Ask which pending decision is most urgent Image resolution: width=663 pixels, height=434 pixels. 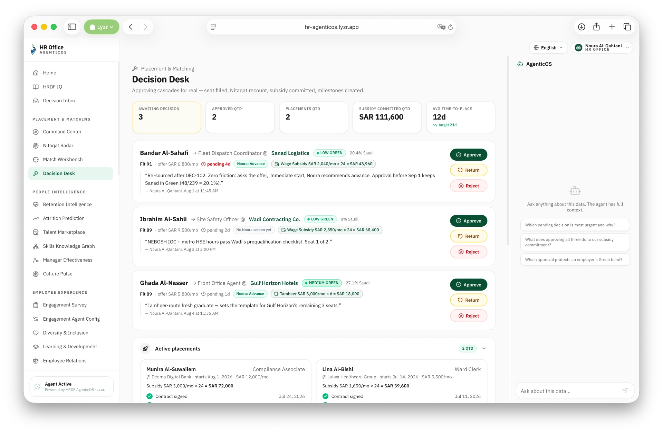pos(575,225)
